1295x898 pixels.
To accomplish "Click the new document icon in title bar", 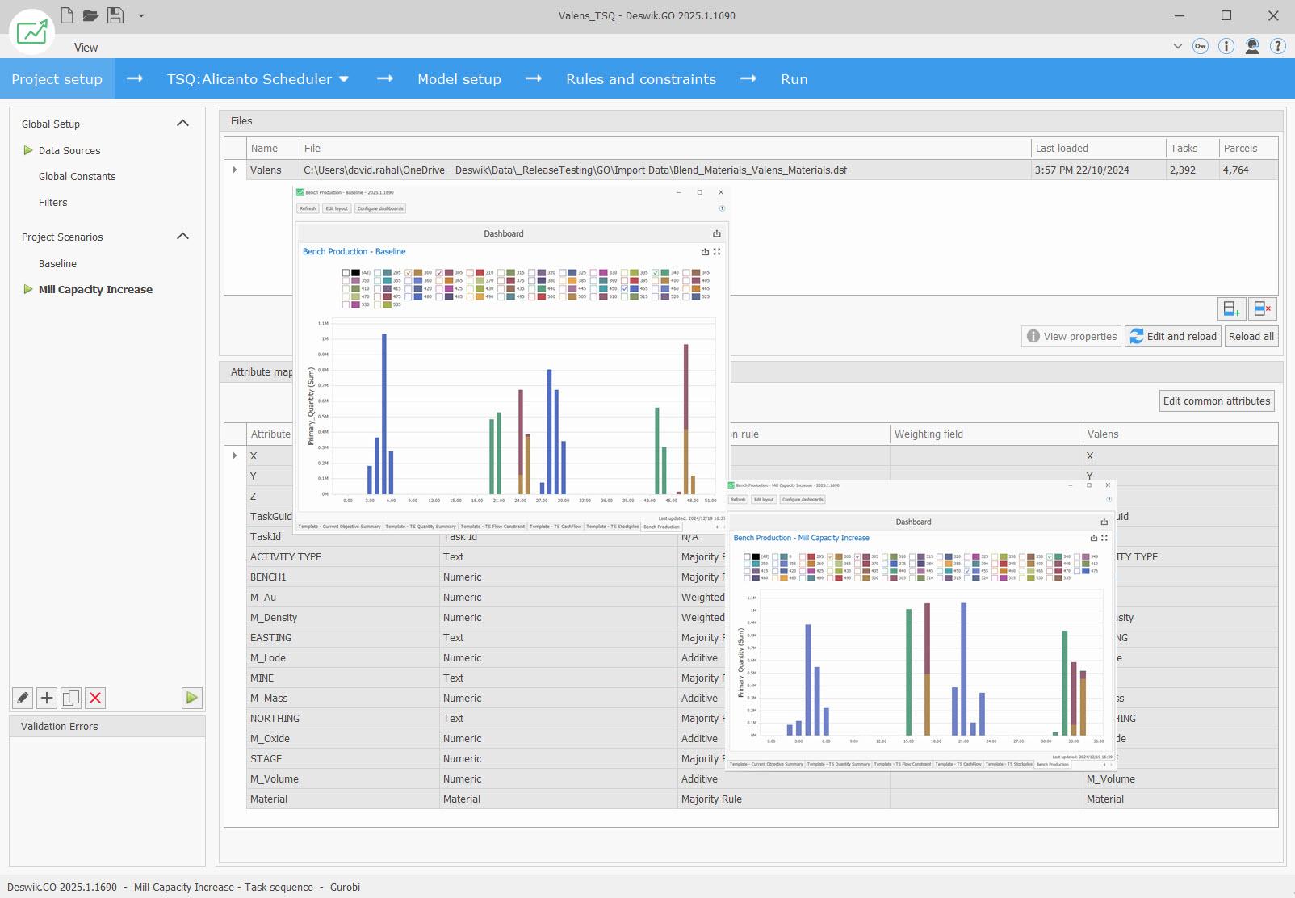I will tap(67, 15).
